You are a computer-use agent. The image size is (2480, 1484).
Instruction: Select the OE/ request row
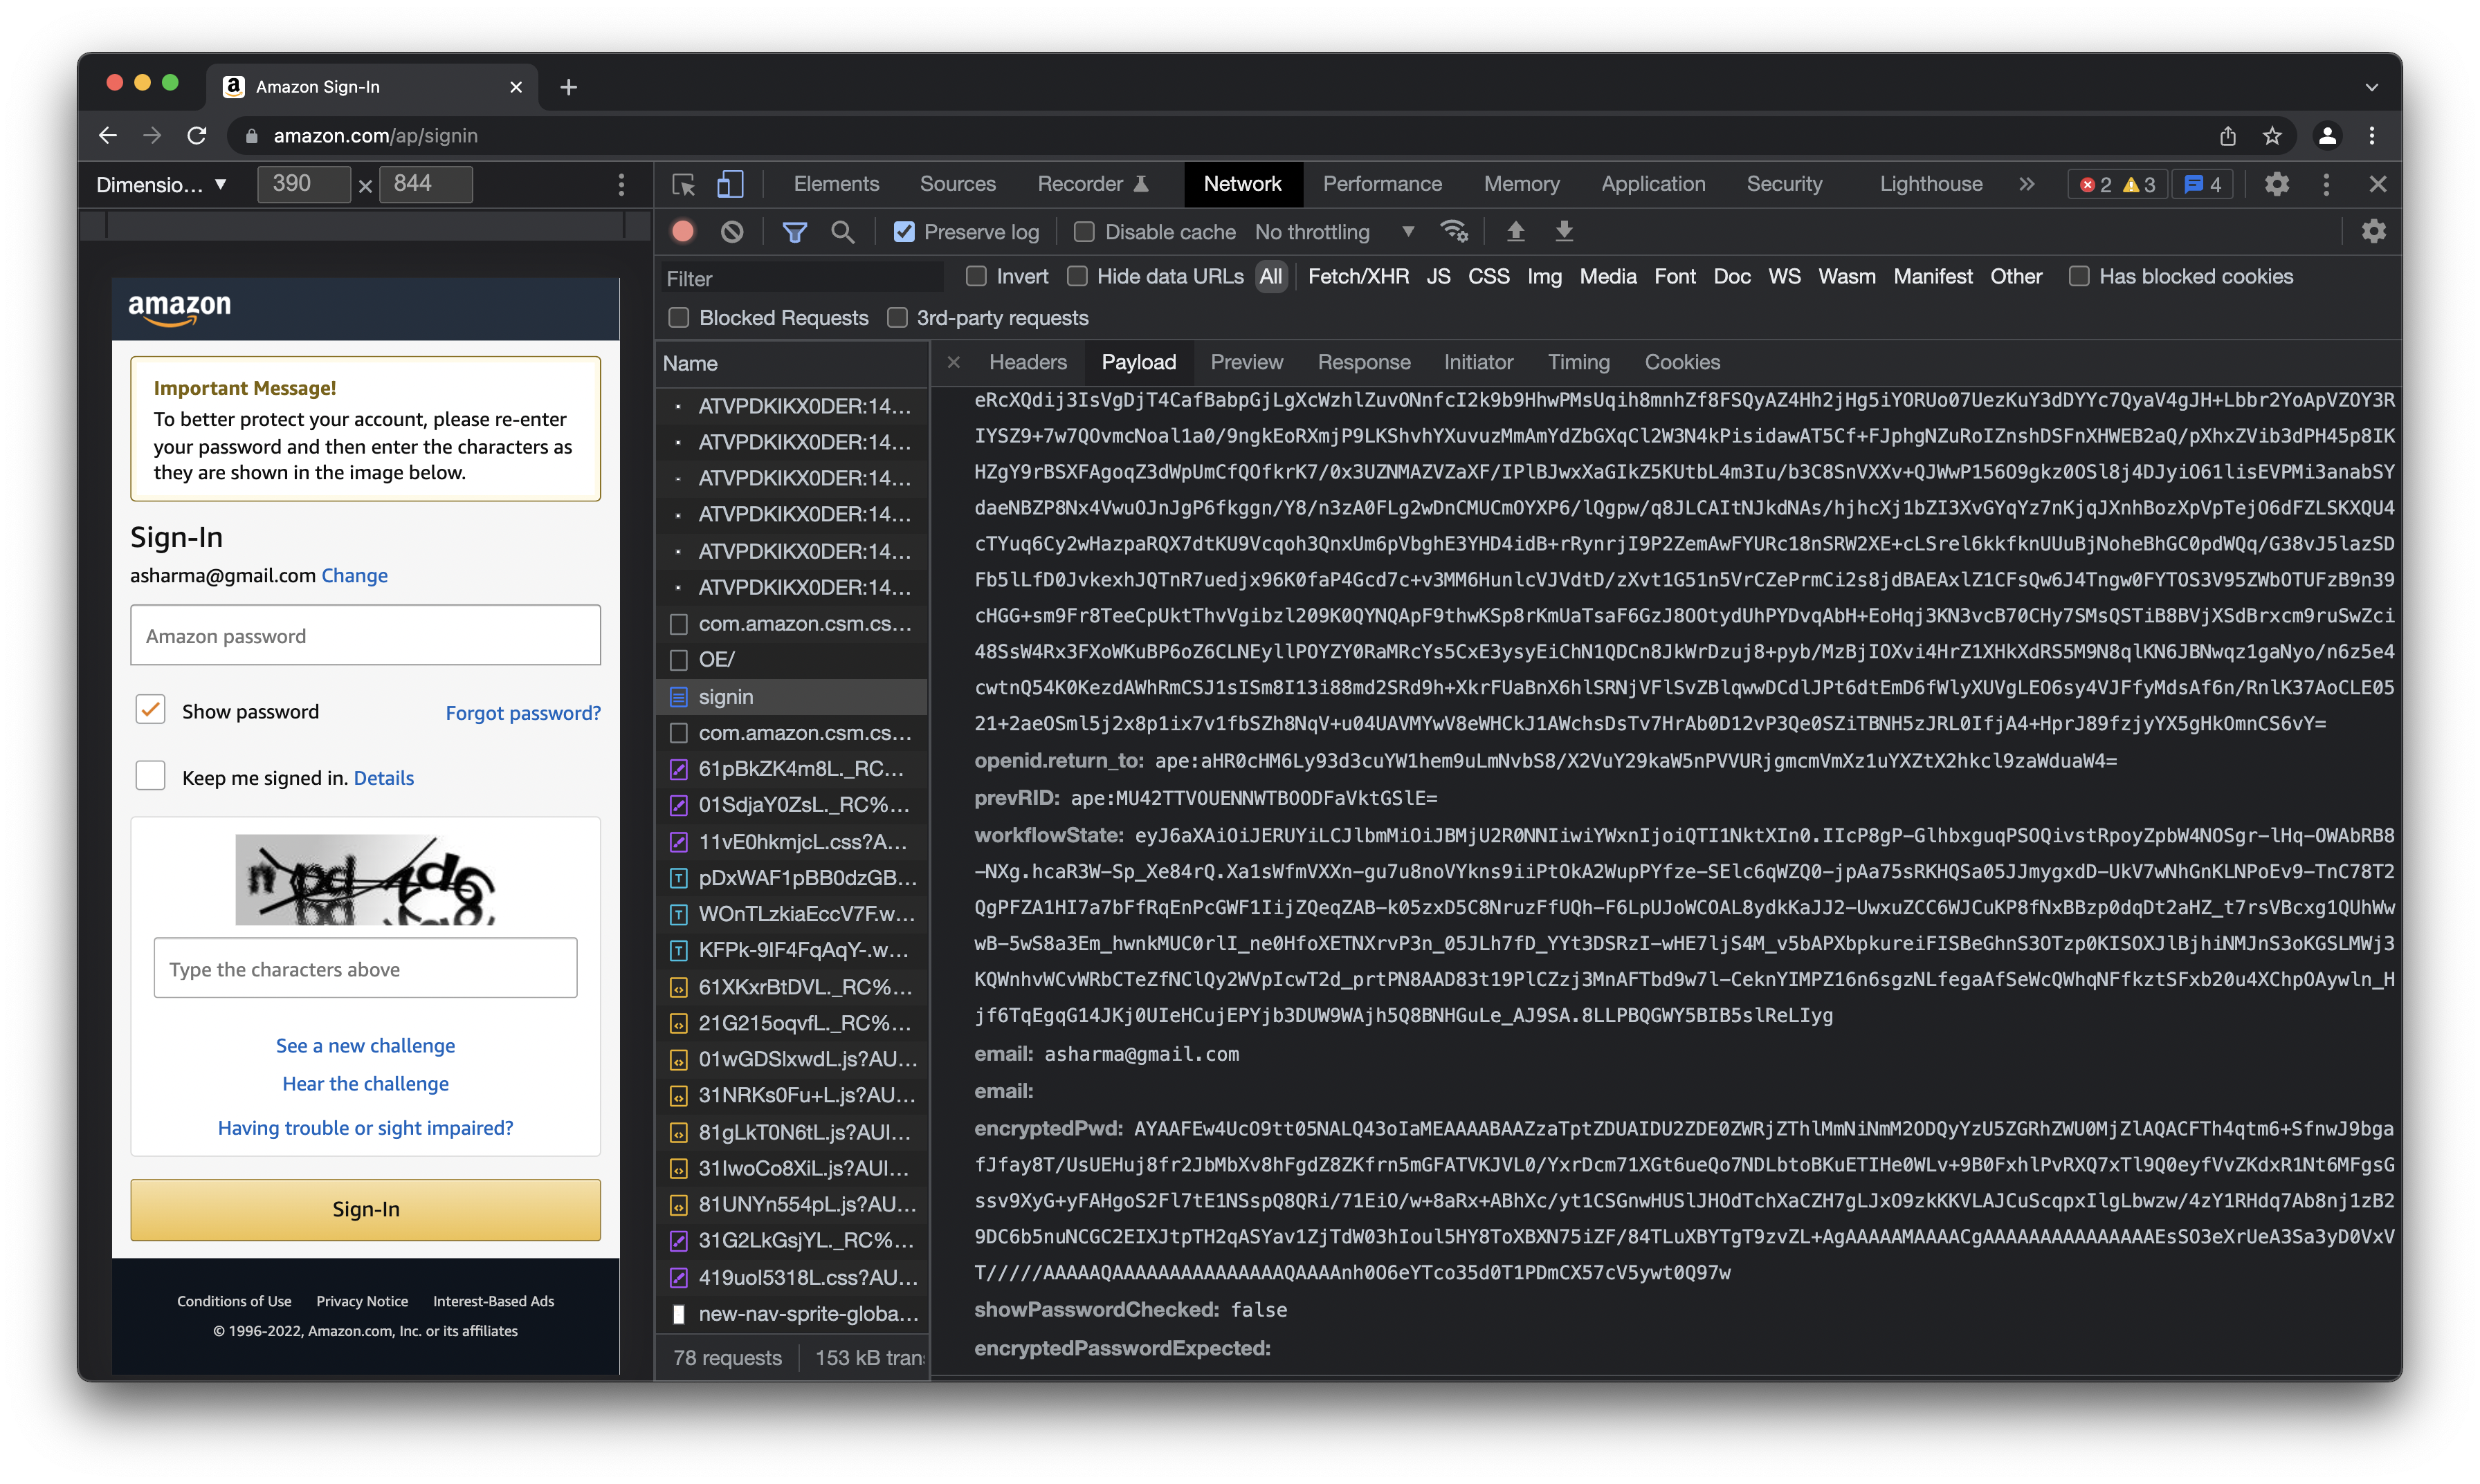pyautogui.click(x=792, y=659)
